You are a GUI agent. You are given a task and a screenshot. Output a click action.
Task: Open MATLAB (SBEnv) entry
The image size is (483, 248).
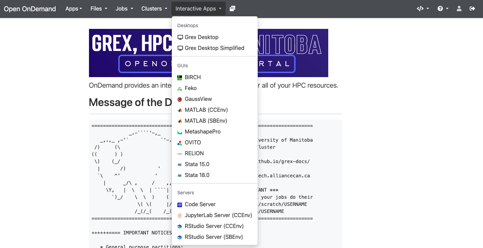click(215, 121)
